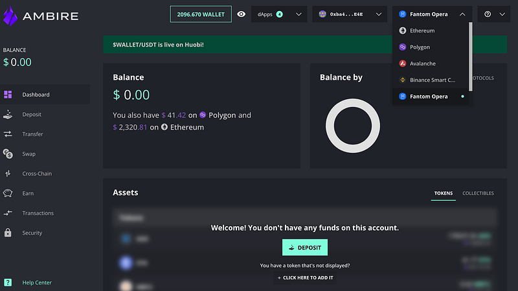This screenshot has width=518, height=291.
Task: Select Fantom Opera in network list
Action: 431,97
